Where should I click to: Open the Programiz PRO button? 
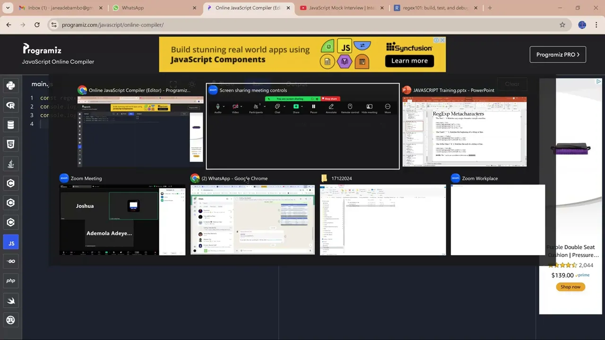558,54
